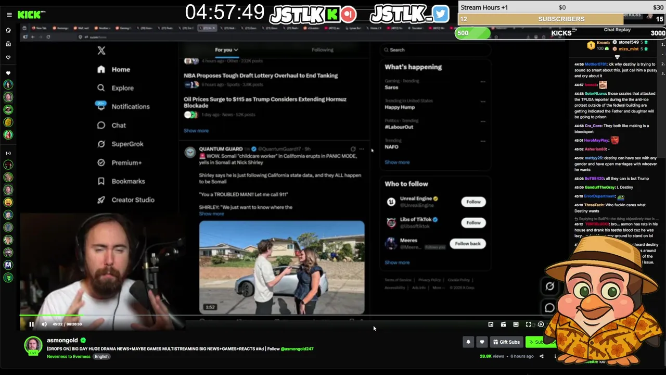Open more options for NAFO trend
Viewport: 666px width, 375px height.
coord(483,141)
